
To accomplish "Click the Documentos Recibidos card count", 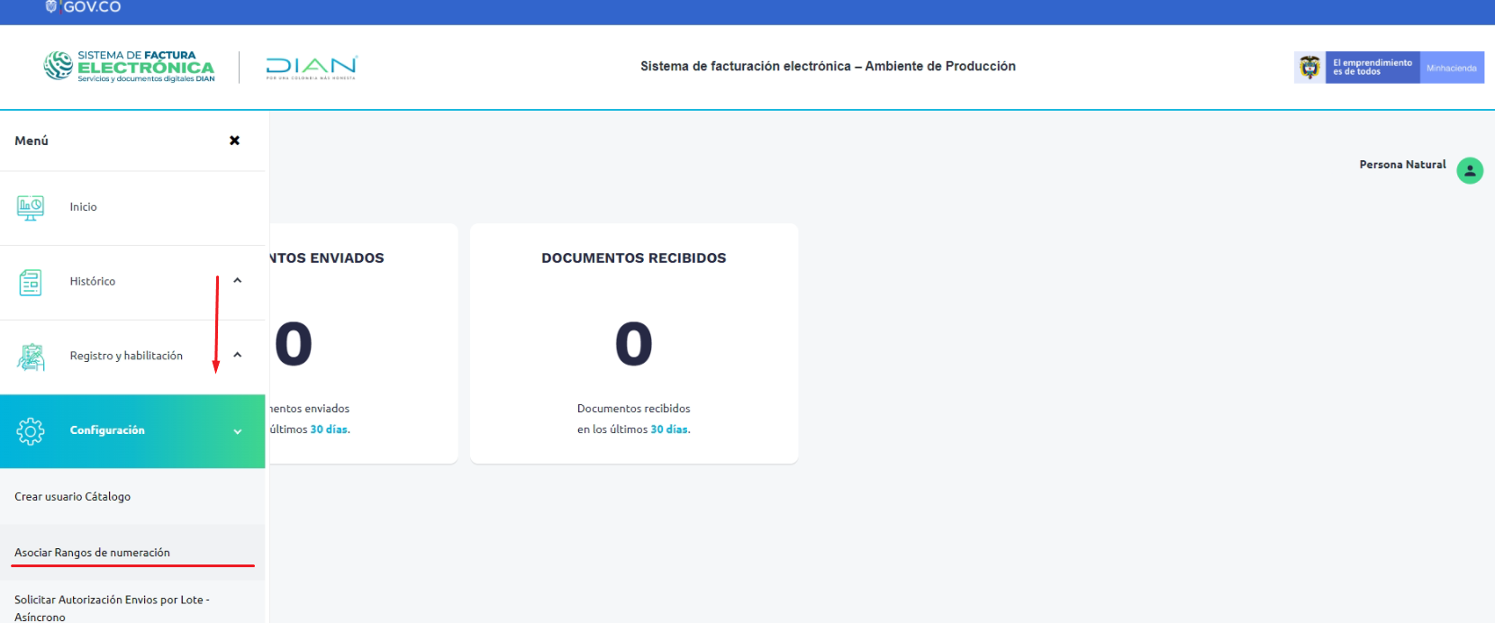I will pyautogui.click(x=633, y=344).
